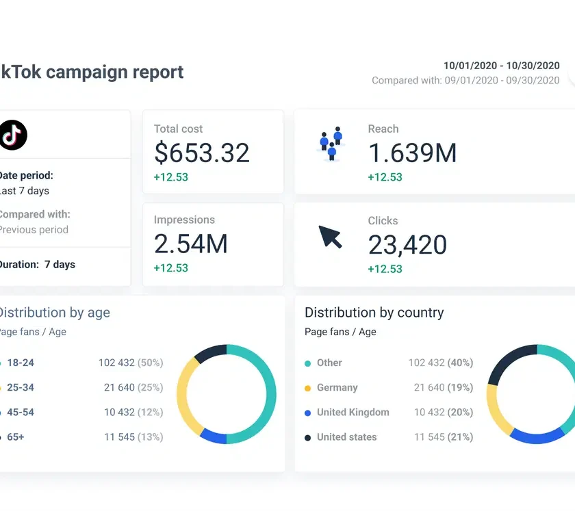Image resolution: width=575 pixels, height=522 pixels.
Task: Click the Reach label
Action: pyautogui.click(x=383, y=129)
